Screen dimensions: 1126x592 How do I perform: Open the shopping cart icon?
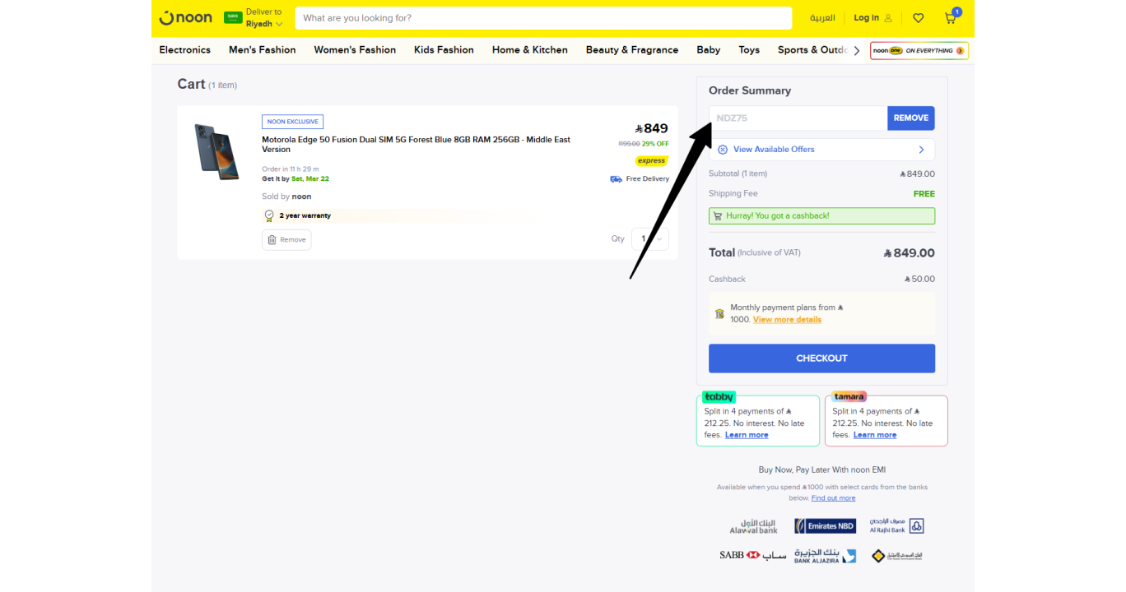click(x=952, y=17)
